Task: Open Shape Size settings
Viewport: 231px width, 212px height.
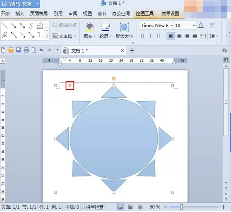Action: point(124,31)
